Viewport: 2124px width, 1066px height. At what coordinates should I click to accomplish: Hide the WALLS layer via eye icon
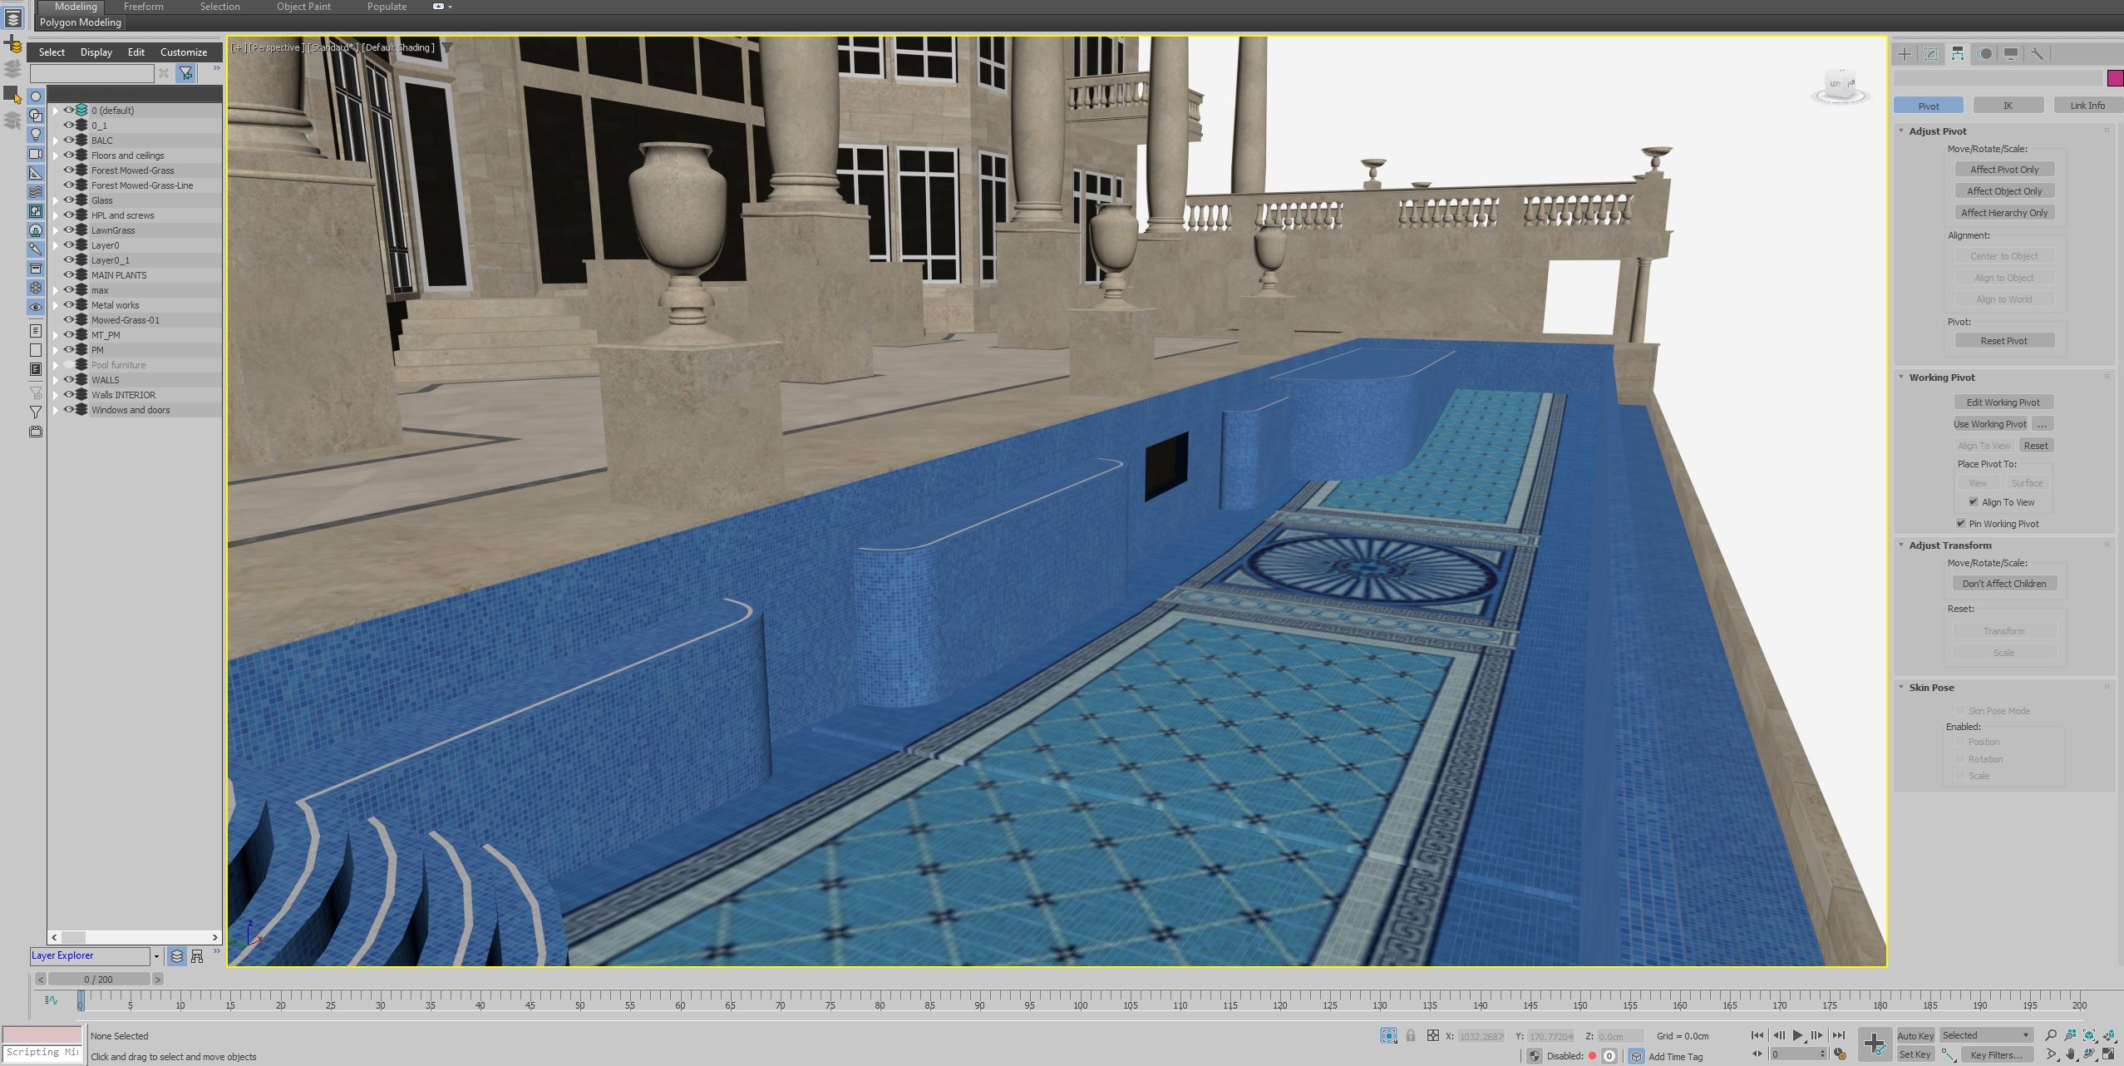69,379
